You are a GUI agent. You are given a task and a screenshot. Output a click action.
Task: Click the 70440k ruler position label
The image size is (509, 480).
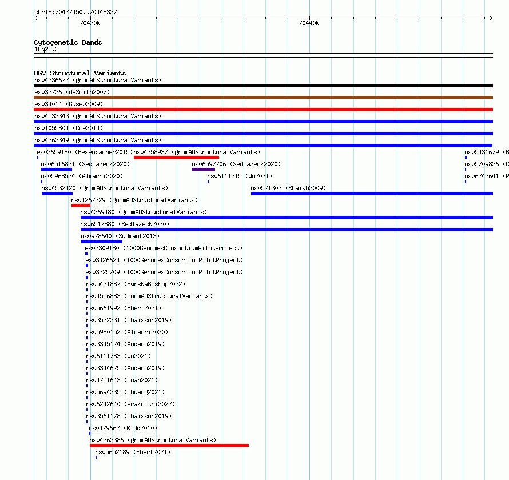(309, 23)
